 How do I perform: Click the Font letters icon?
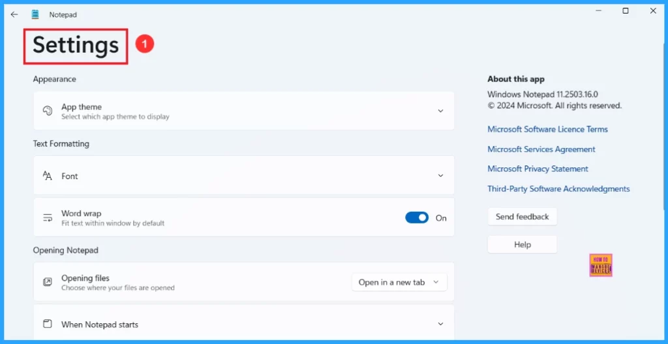(47, 176)
